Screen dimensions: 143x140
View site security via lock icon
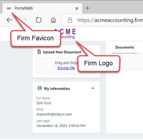[x=70, y=20]
